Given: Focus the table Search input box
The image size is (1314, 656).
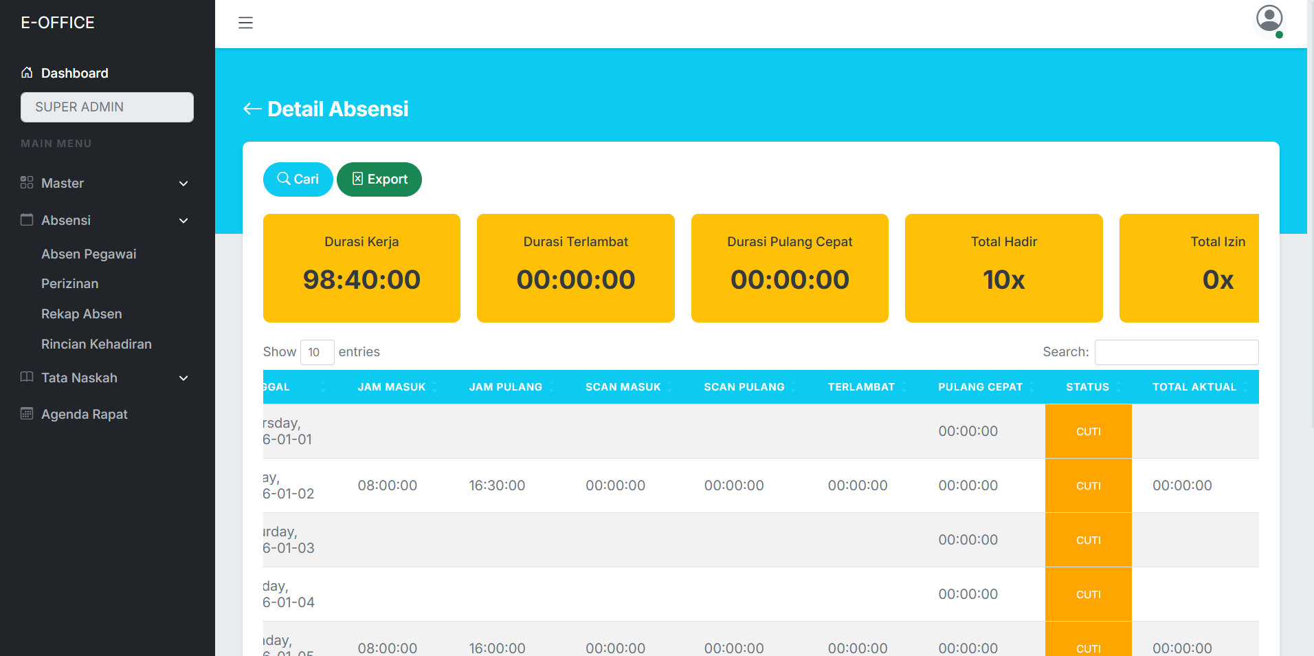Looking at the screenshot, I should (x=1176, y=352).
